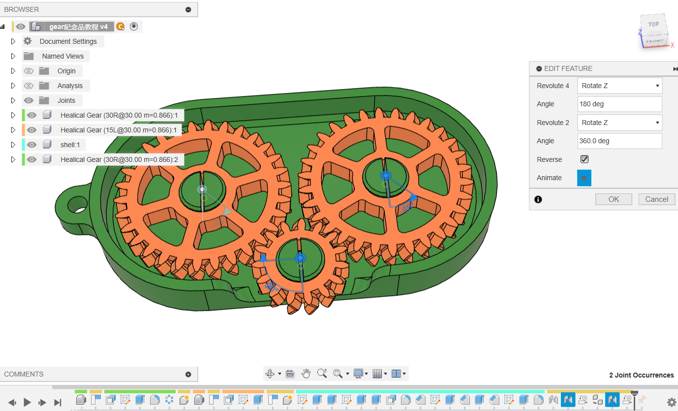Open the Revolute 4 Rotate Z dropdown
The image size is (678, 411).
tap(619, 86)
